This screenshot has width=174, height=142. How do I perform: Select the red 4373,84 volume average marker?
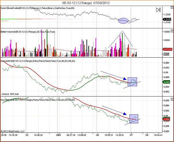pos(168,49)
